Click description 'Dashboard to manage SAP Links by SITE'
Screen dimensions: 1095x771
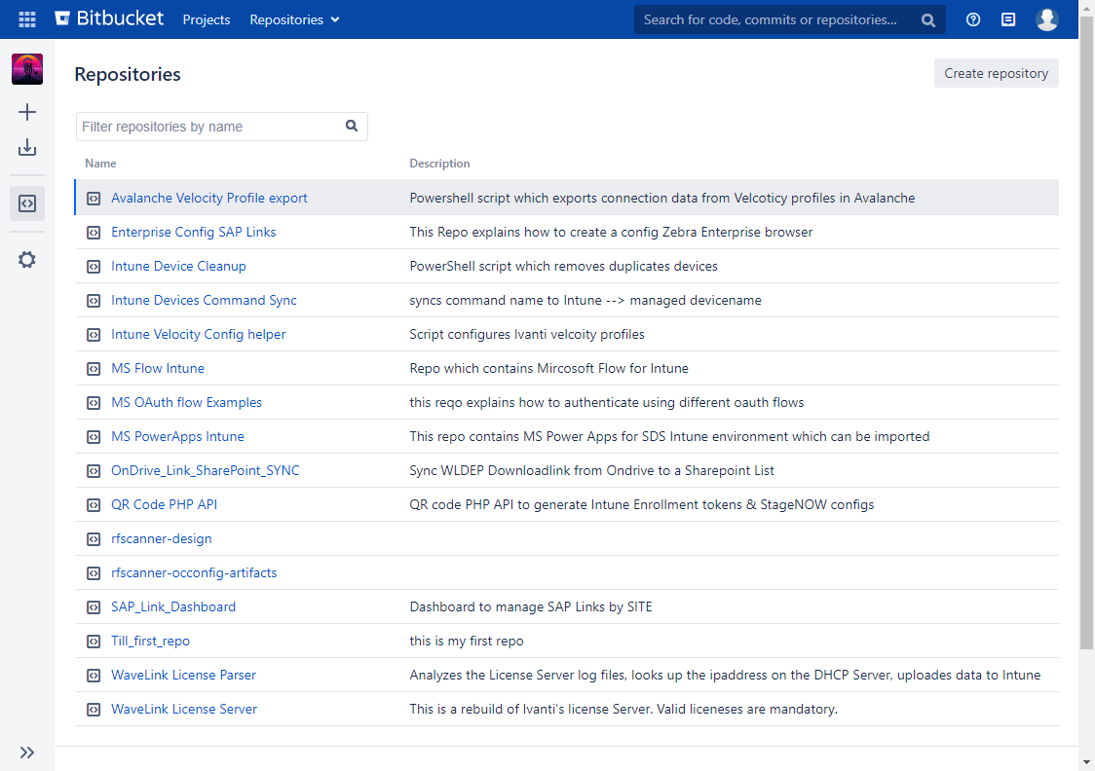click(531, 607)
